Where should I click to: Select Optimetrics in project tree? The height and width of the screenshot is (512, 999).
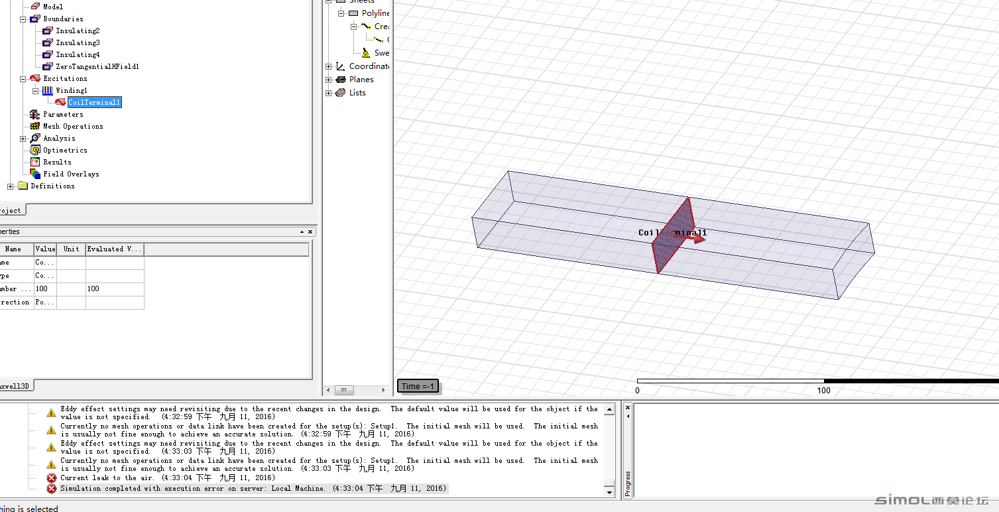pyautogui.click(x=65, y=150)
